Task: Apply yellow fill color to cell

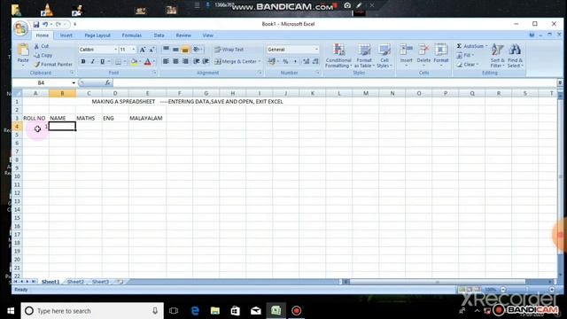Action: click(134, 62)
